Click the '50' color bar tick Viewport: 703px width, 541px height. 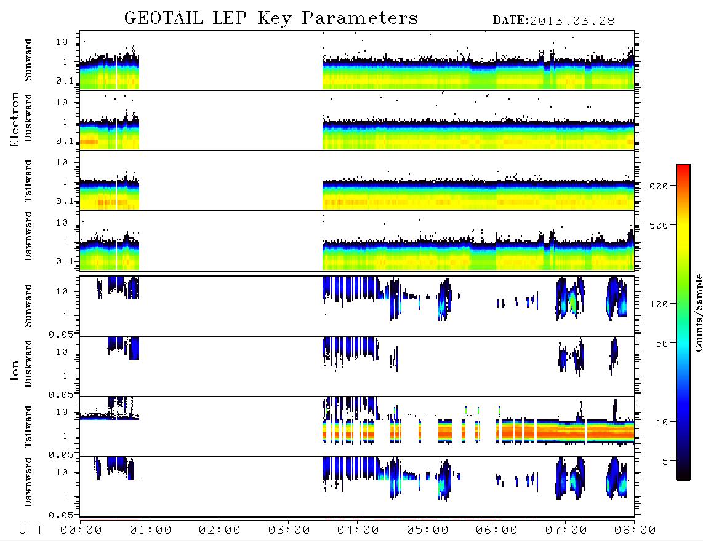coord(662,344)
